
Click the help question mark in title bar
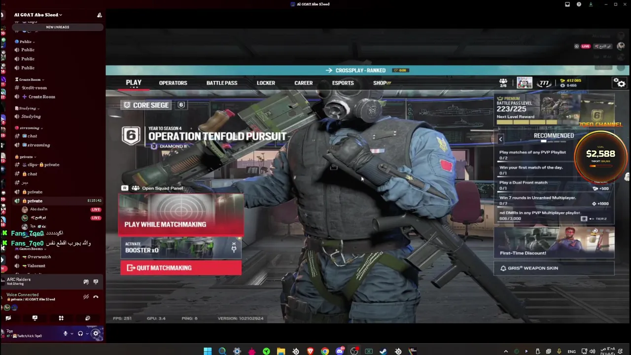click(x=579, y=4)
